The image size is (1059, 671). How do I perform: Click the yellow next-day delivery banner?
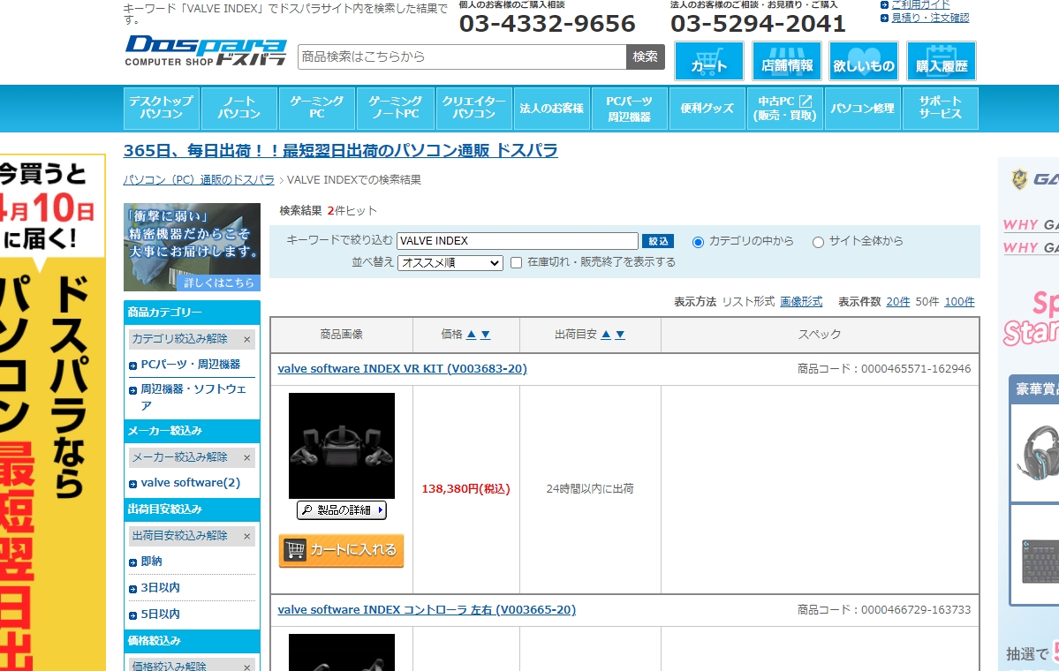tap(53, 412)
